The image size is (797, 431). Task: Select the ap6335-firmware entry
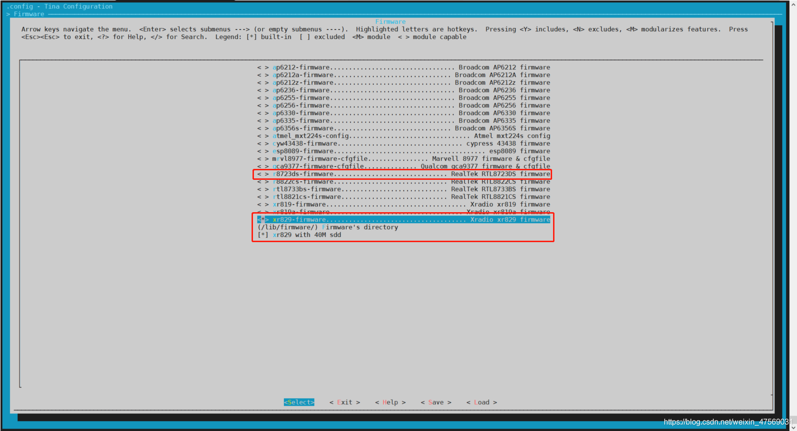tap(404, 121)
